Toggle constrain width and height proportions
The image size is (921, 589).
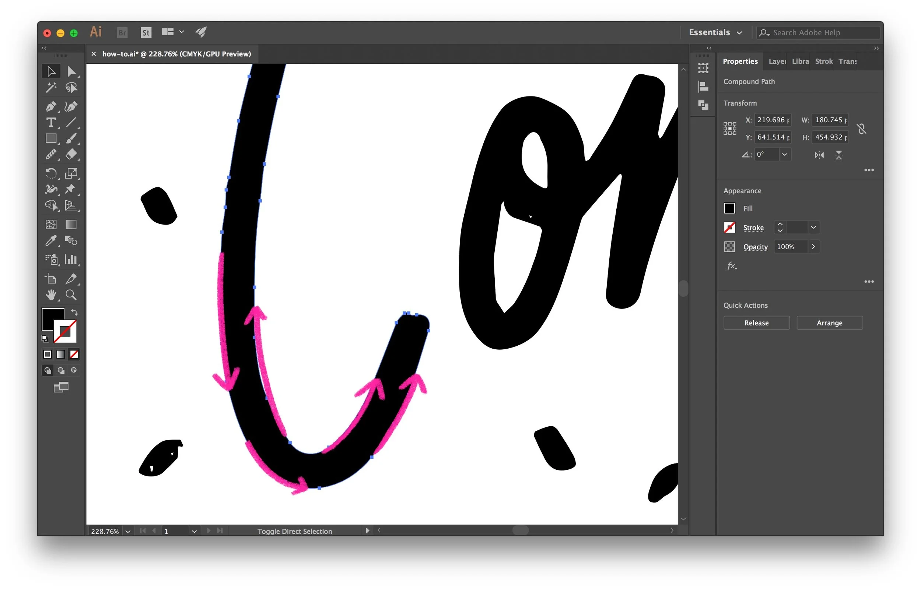pos(862,128)
